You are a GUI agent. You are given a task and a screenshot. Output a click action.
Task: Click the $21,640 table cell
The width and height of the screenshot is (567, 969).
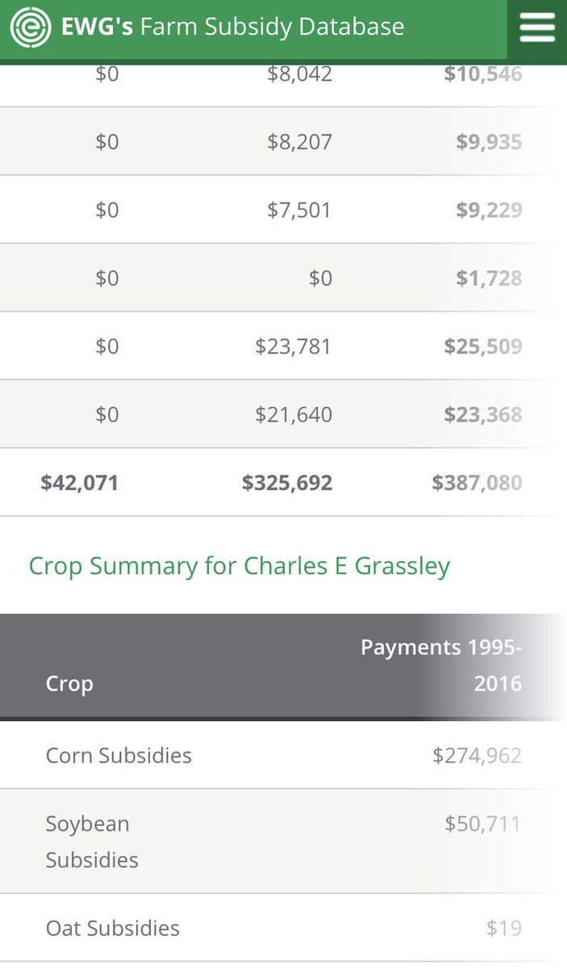294,415
